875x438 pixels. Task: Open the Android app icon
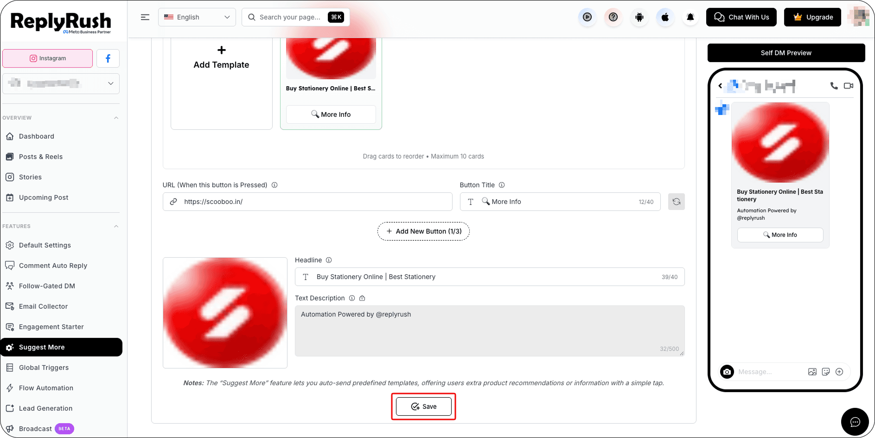pos(639,17)
